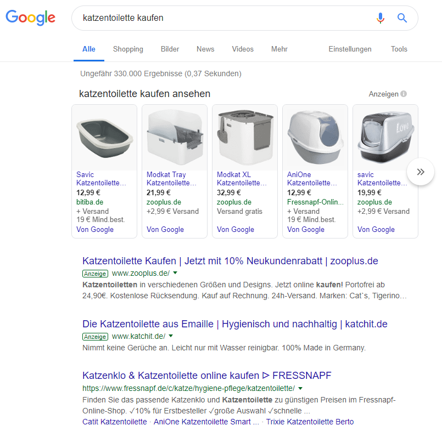The height and width of the screenshot is (437, 442).
Task: Click the 32,99 € Modkat XL price
Action: pyautogui.click(x=228, y=192)
